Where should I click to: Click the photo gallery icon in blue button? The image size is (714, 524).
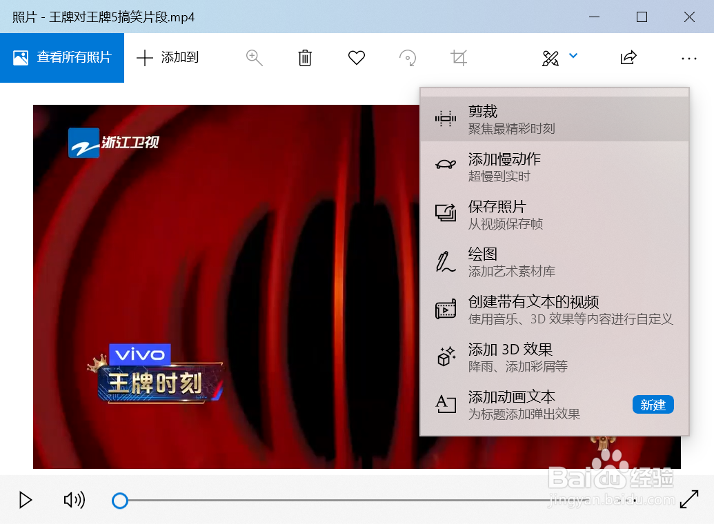click(21, 58)
